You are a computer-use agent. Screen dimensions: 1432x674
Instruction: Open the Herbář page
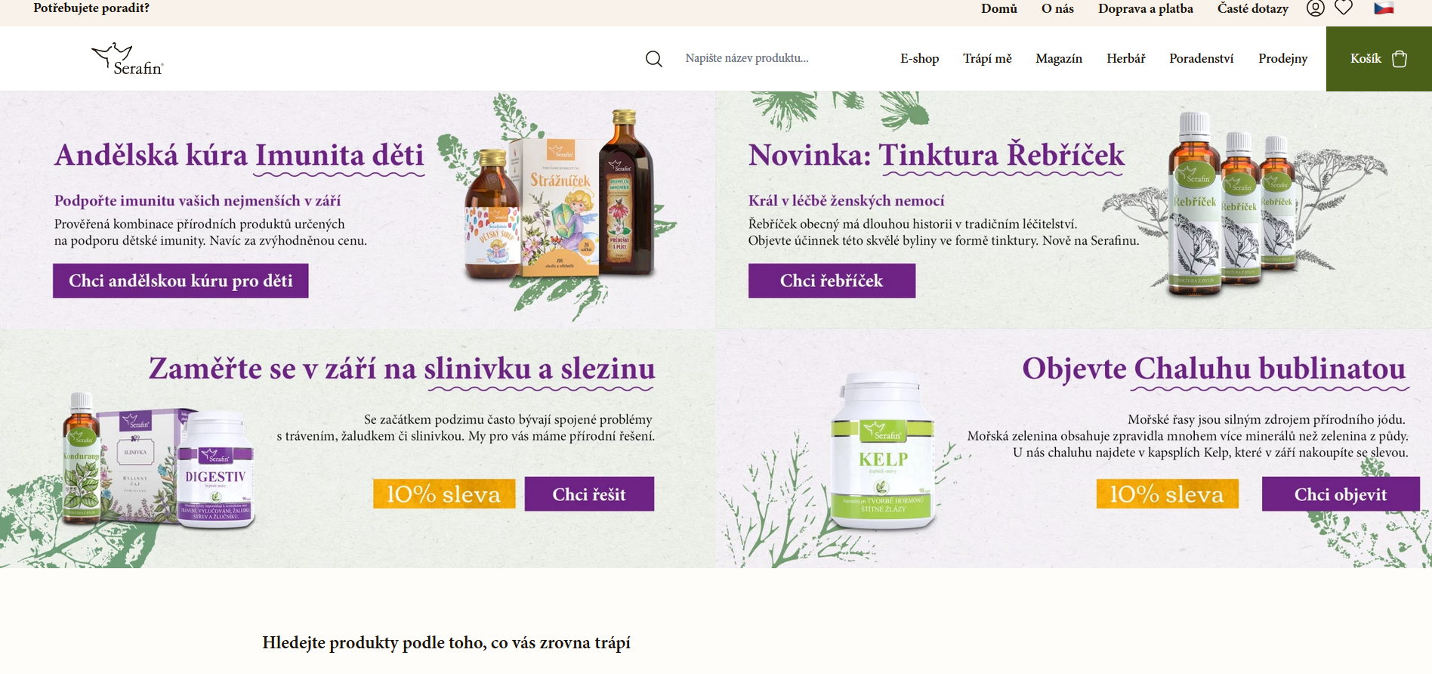click(1126, 59)
